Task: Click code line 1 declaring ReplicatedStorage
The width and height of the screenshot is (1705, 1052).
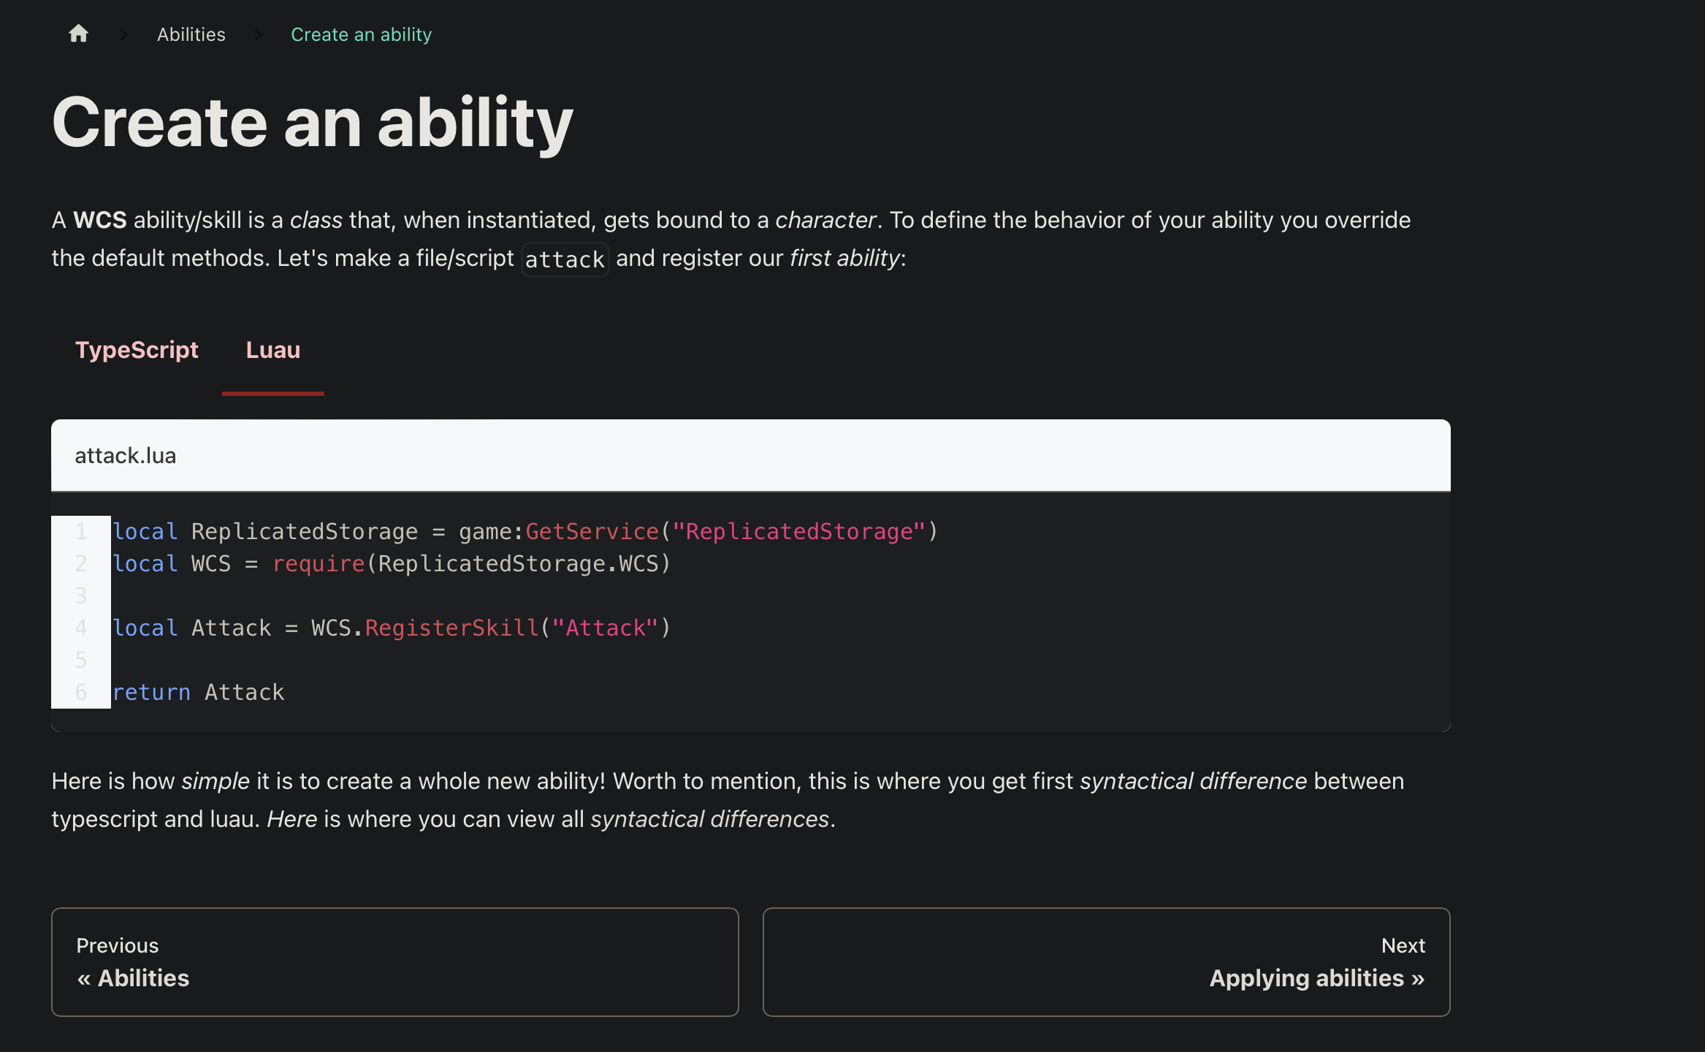Action: (x=525, y=531)
